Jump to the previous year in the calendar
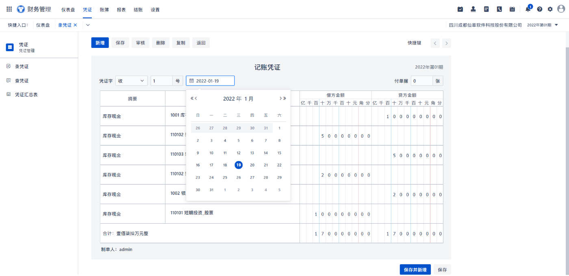This screenshot has width=569, height=276. click(192, 98)
